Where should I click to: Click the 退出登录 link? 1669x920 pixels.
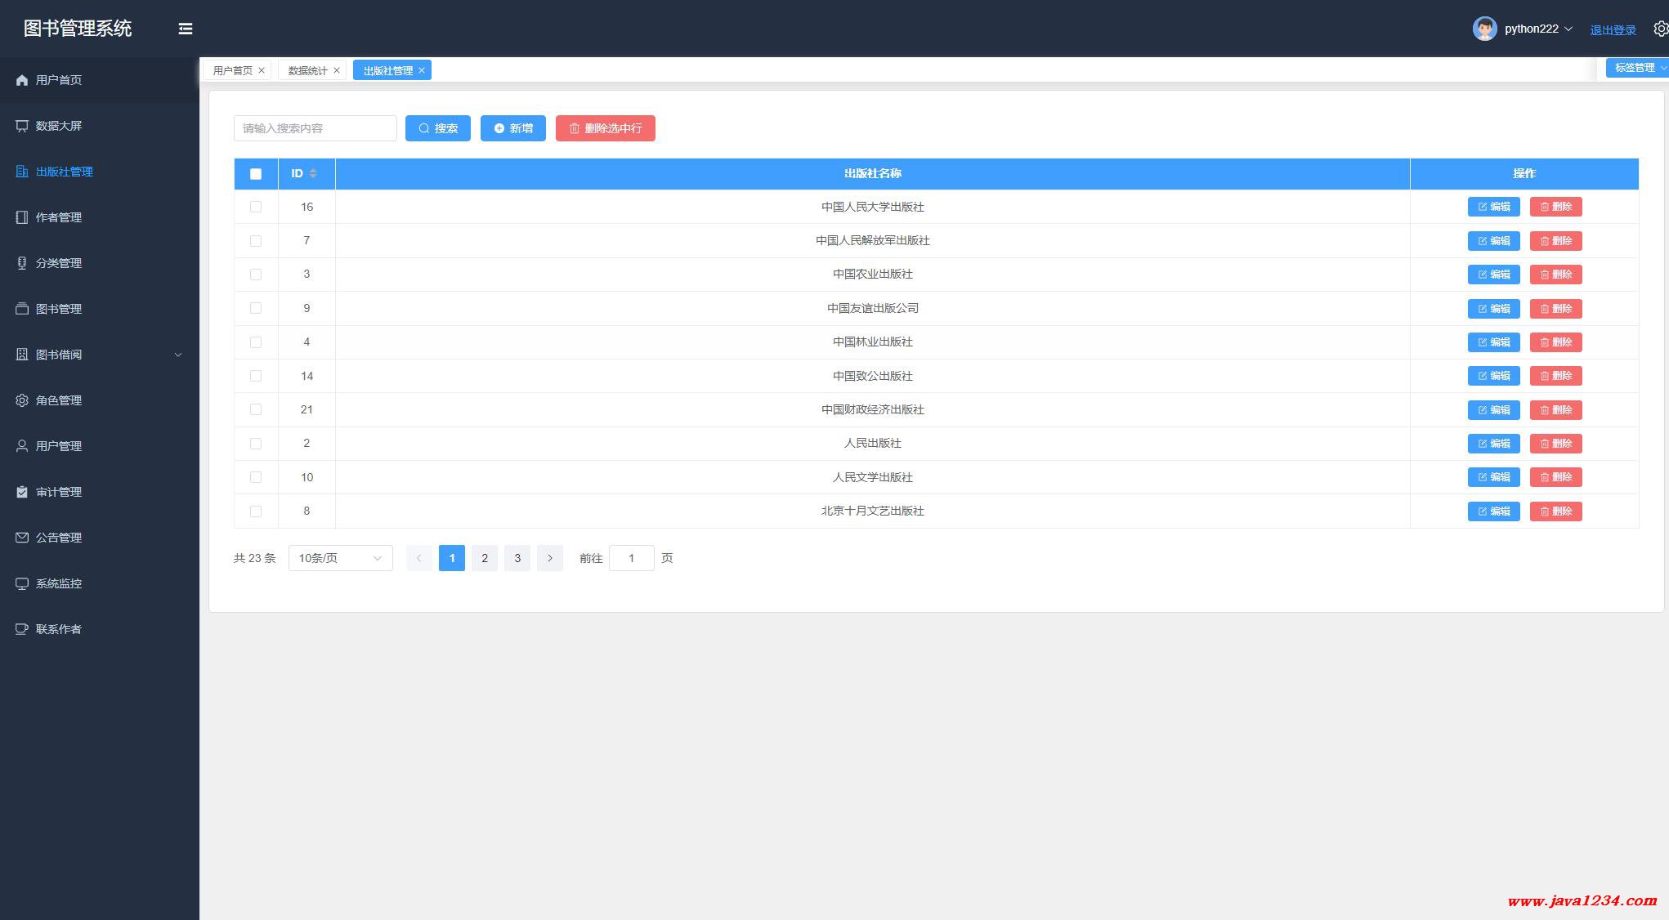pos(1613,30)
